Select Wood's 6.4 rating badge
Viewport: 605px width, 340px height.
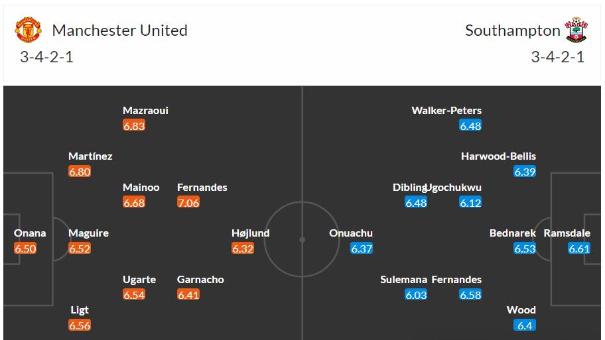point(525,325)
